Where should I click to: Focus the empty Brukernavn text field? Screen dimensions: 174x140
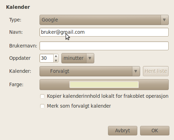pos(104,46)
